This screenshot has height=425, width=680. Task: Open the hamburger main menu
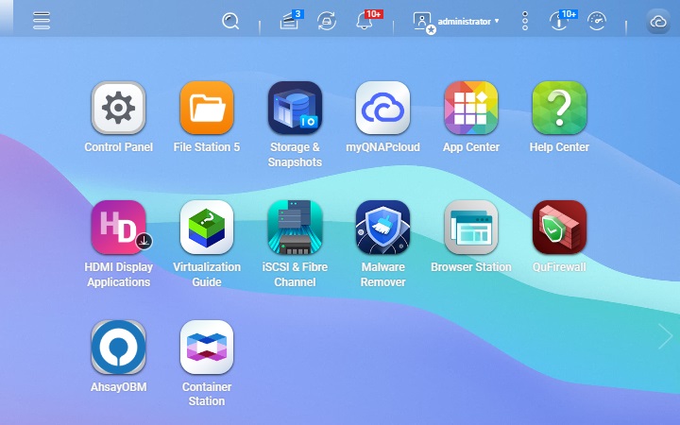(42, 21)
